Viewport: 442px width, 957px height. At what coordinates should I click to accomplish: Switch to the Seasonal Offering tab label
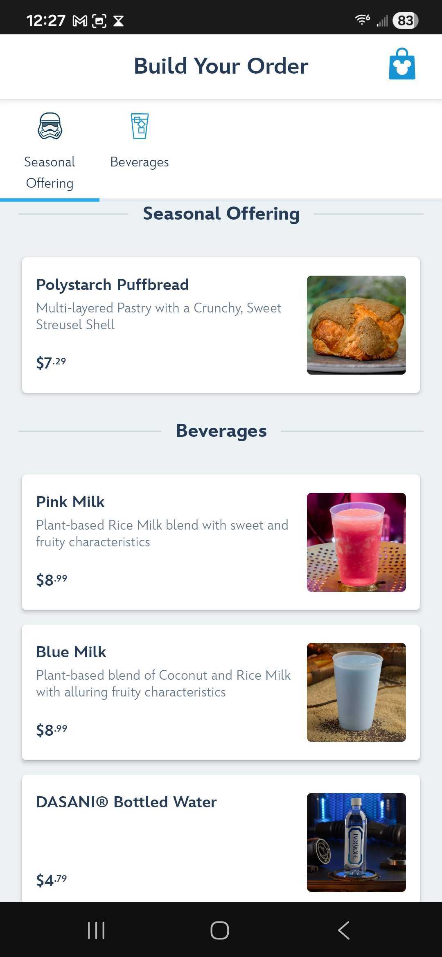[50, 173]
